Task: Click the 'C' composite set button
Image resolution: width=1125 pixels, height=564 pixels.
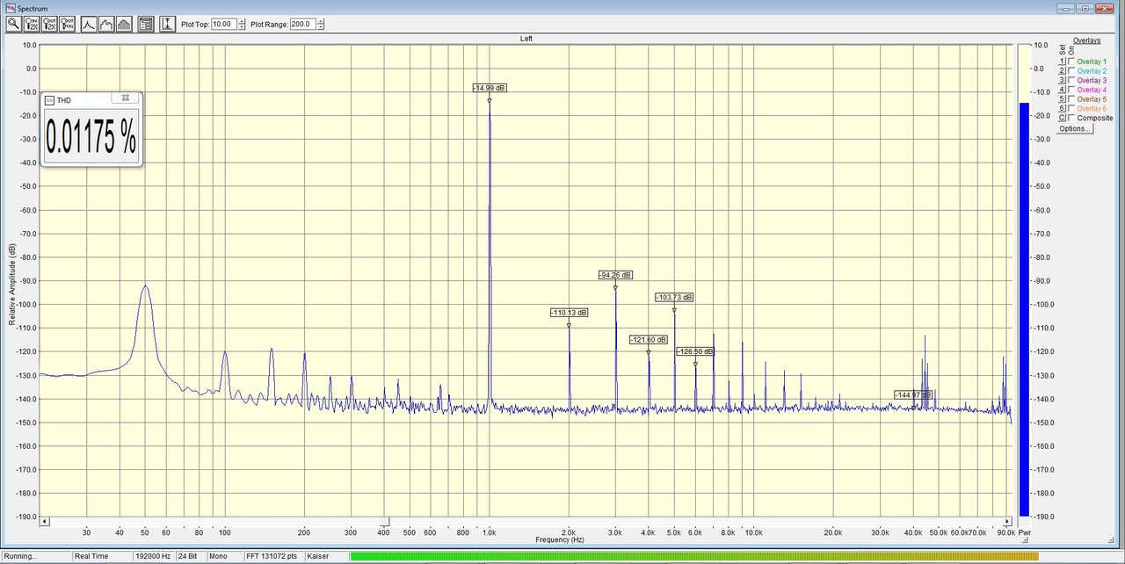Action: tap(1062, 118)
